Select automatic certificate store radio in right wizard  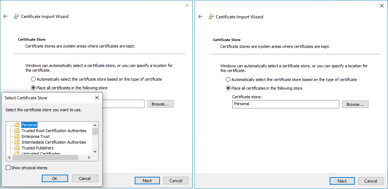point(228,80)
